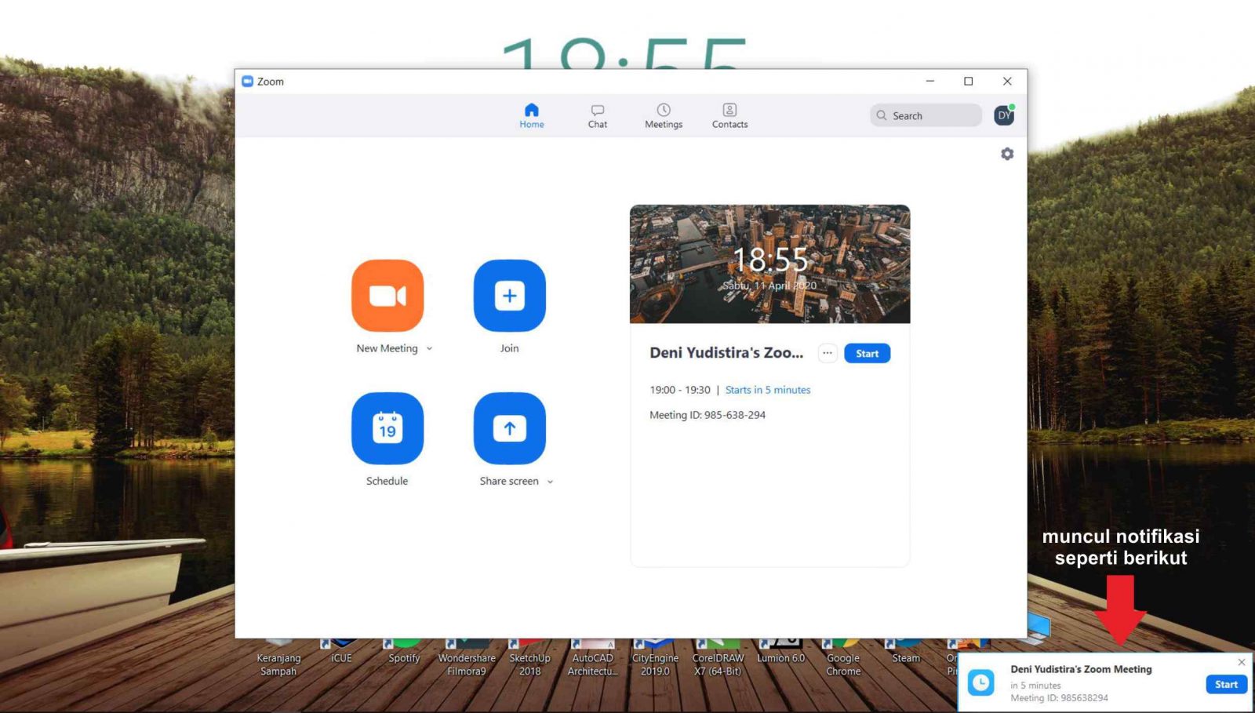Expand the New Meeting dropdown arrow
The height and width of the screenshot is (713, 1255).
point(429,349)
